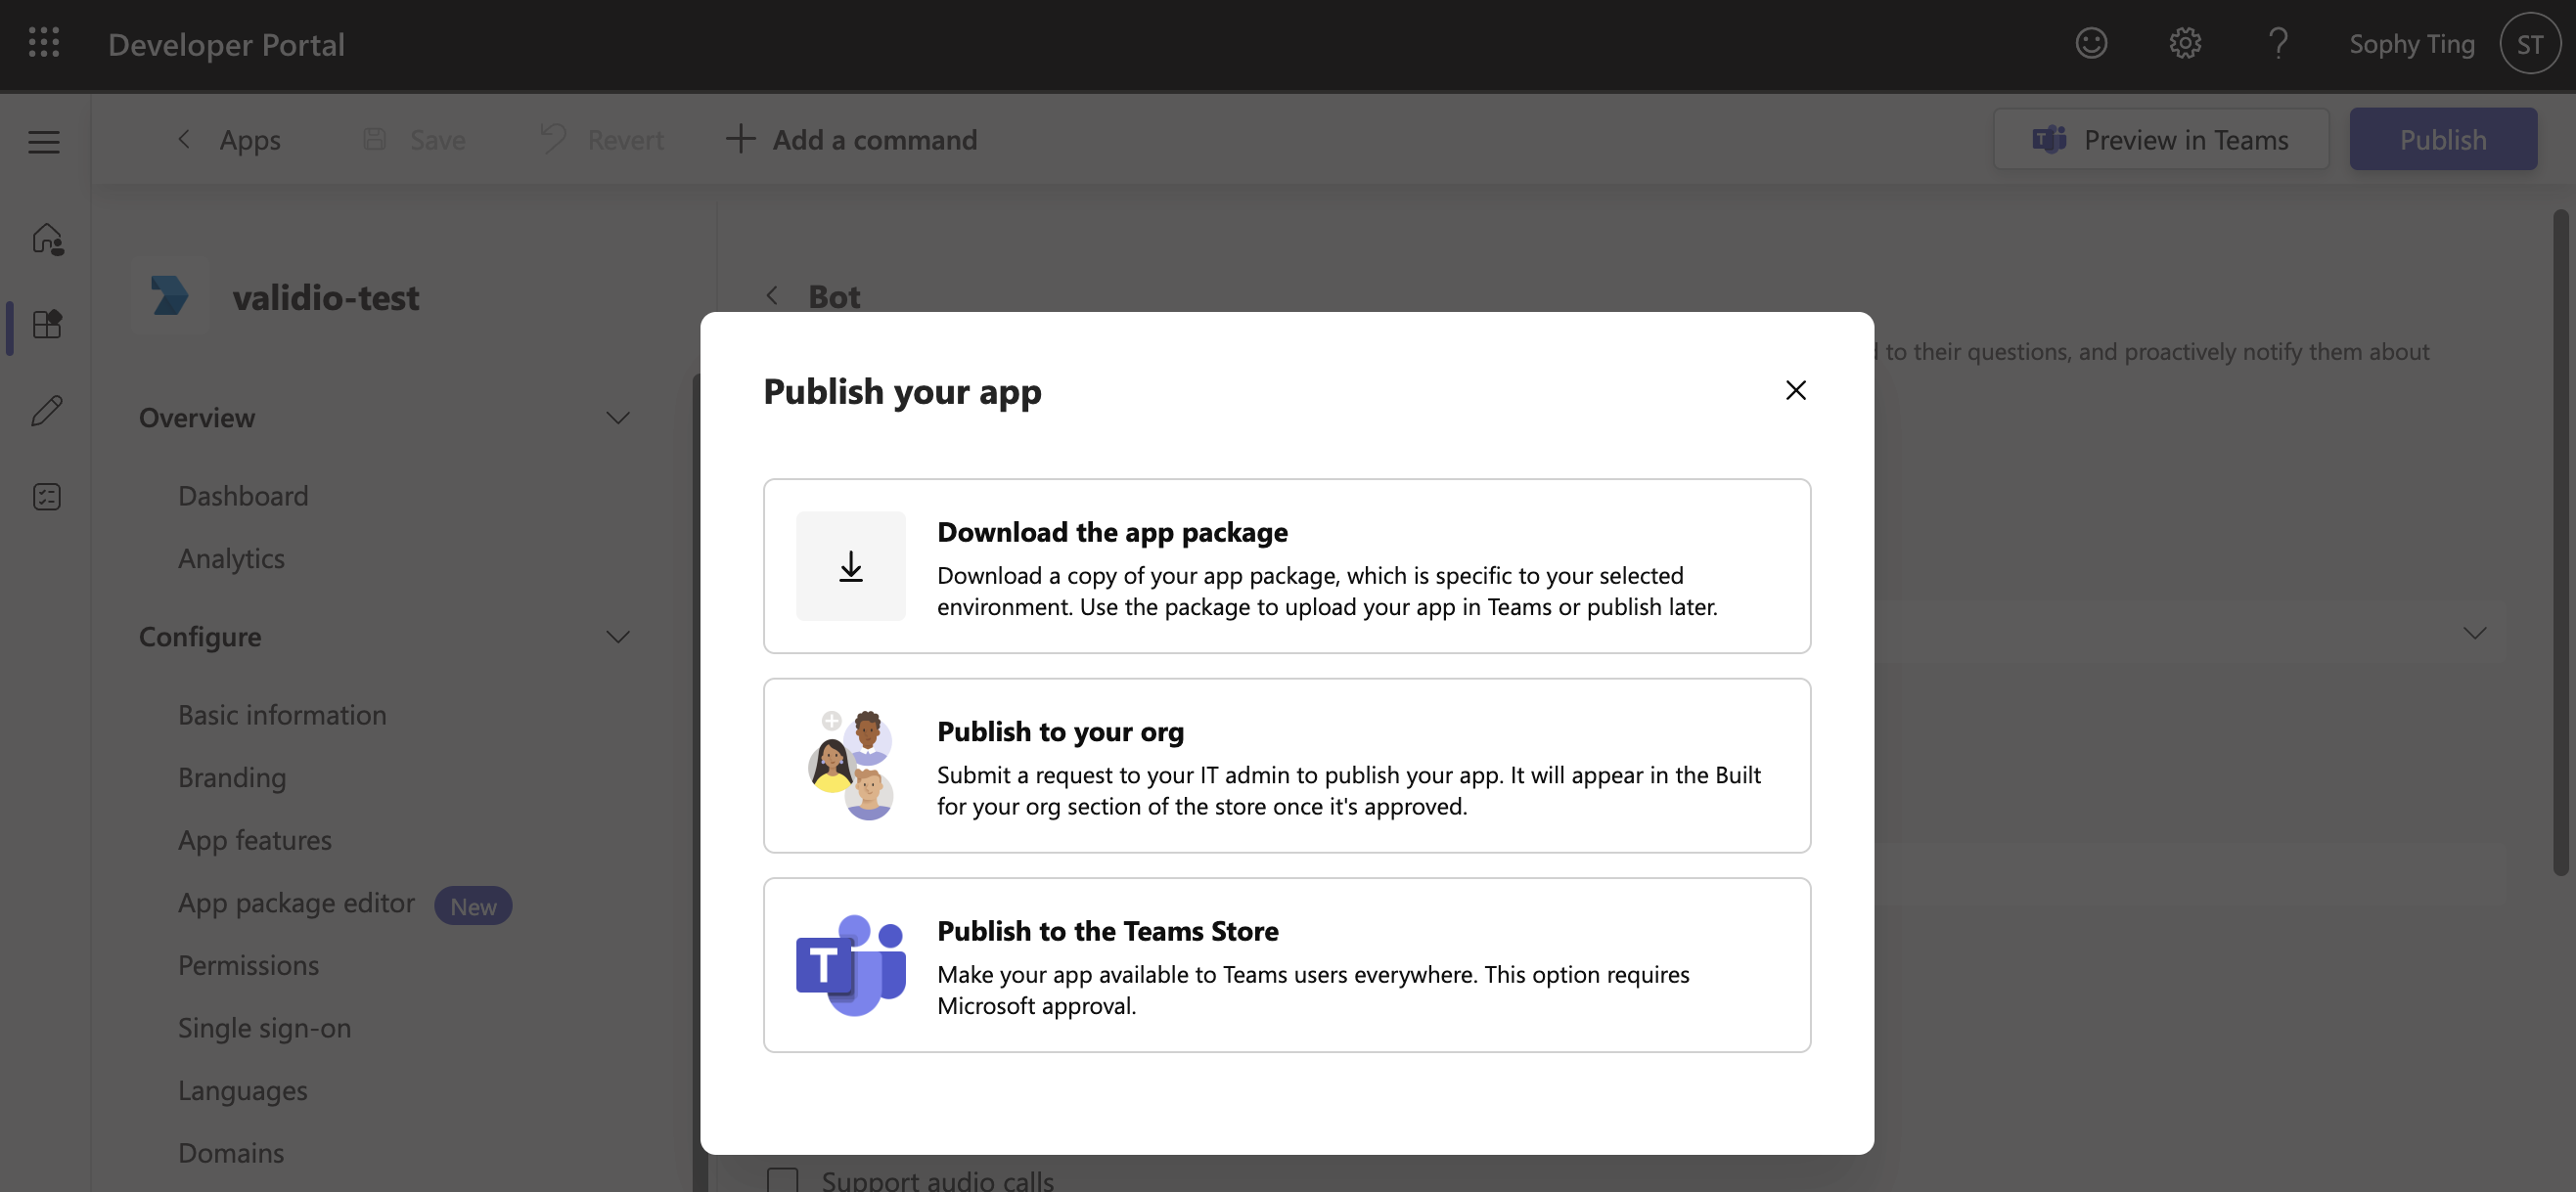Click the back chevron next to Bot

(x=772, y=295)
